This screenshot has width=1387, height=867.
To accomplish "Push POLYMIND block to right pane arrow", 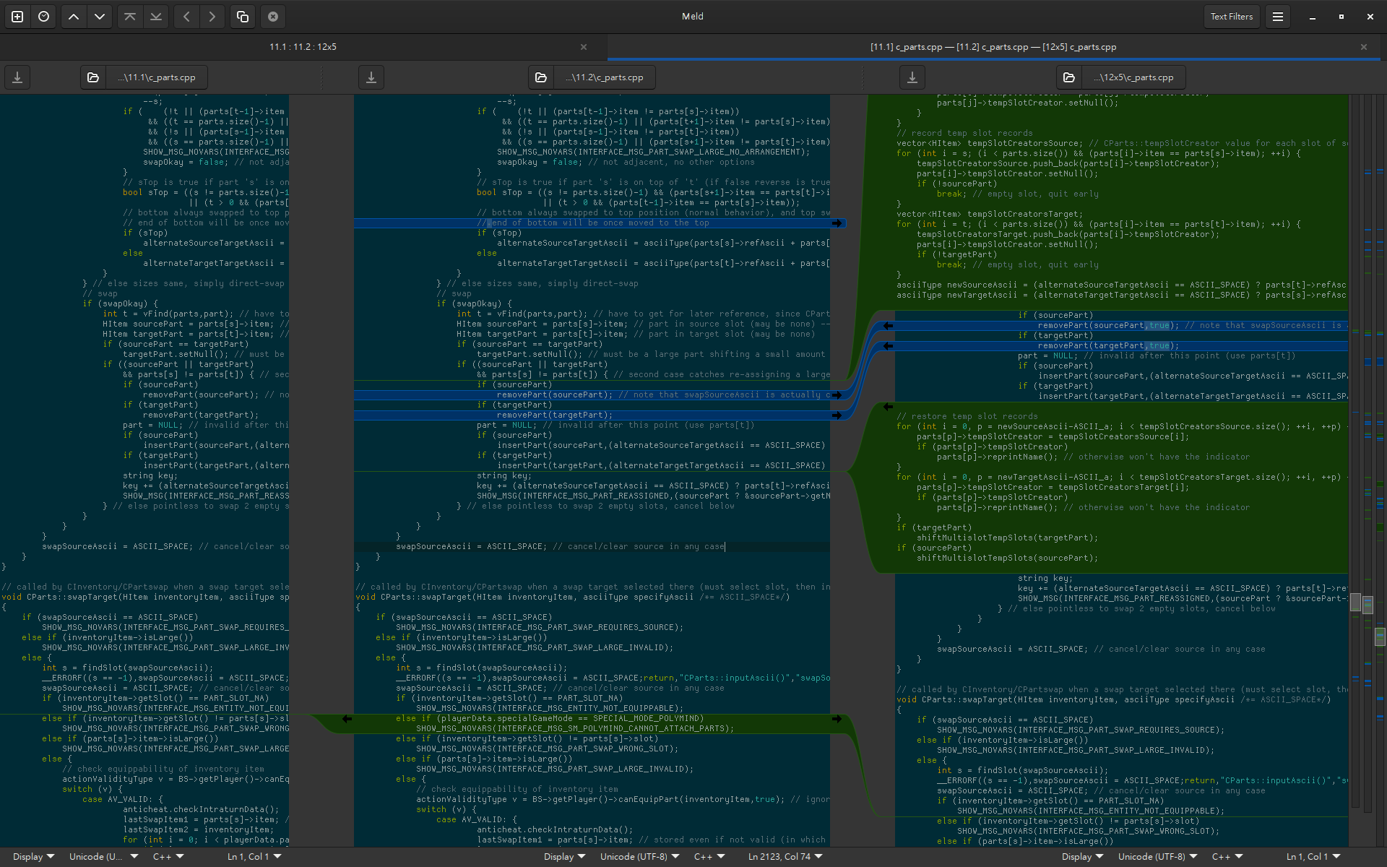I will coord(837,719).
